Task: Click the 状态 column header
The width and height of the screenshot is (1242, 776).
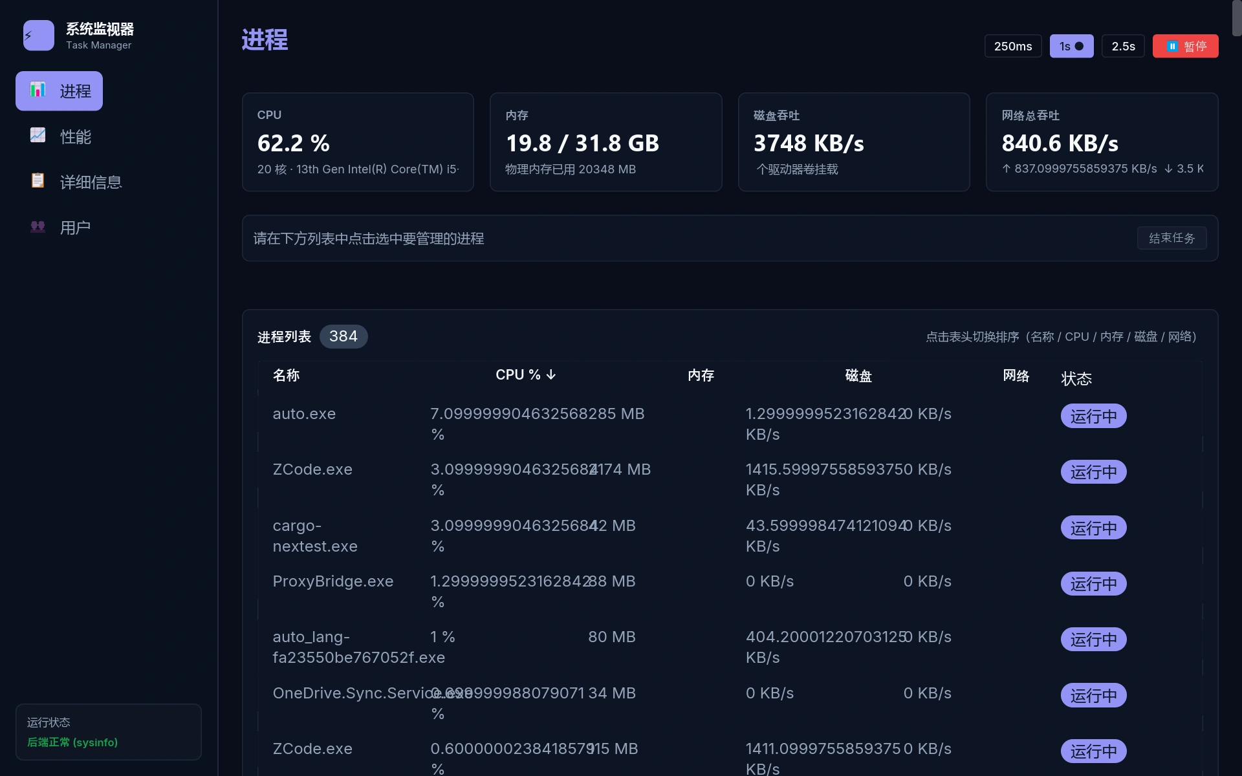Action: click(x=1076, y=378)
